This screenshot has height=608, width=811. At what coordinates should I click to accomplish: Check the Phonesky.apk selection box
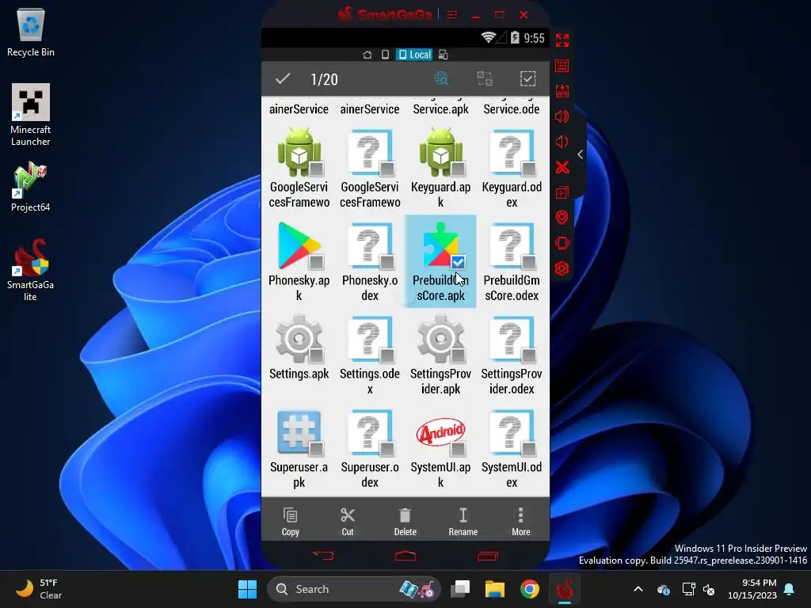pyautogui.click(x=316, y=262)
